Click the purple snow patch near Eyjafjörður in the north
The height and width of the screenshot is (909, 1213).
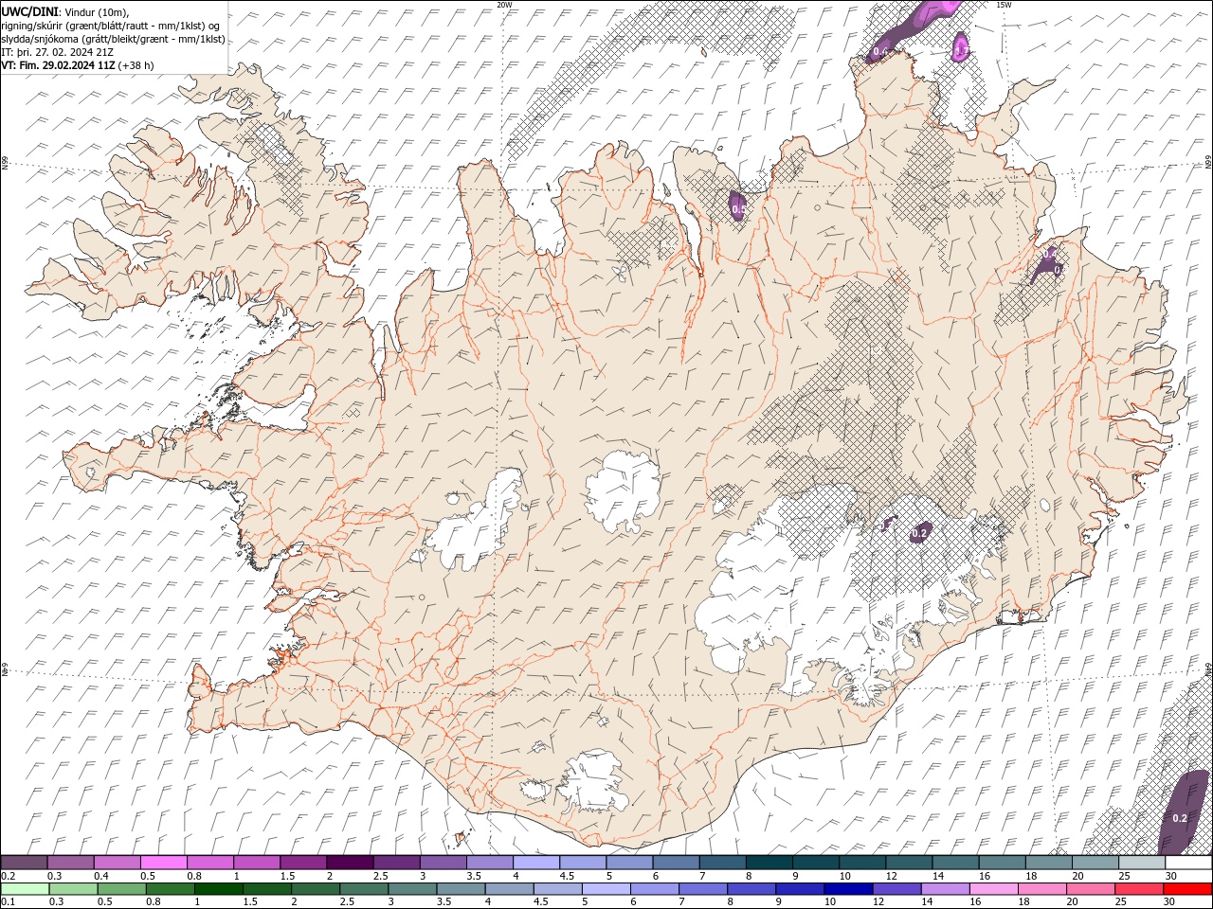point(737,205)
